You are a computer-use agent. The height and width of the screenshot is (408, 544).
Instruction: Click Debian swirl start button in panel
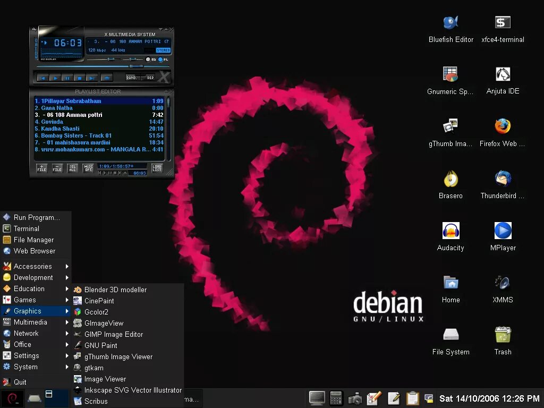pyautogui.click(x=13, y=398)
